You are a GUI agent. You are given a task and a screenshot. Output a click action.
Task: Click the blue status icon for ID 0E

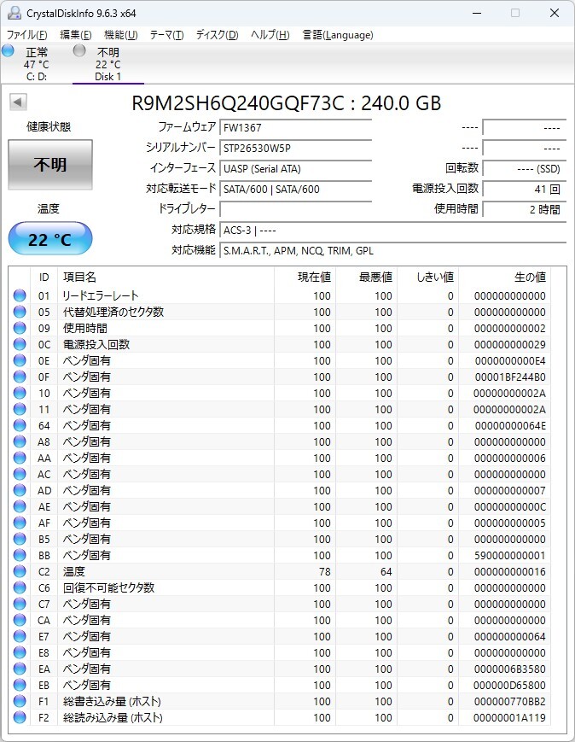20,360
